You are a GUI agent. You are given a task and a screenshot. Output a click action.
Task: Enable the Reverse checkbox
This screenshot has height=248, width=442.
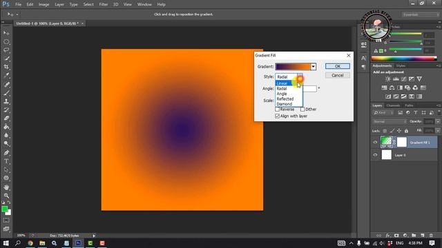click(278, 109)
